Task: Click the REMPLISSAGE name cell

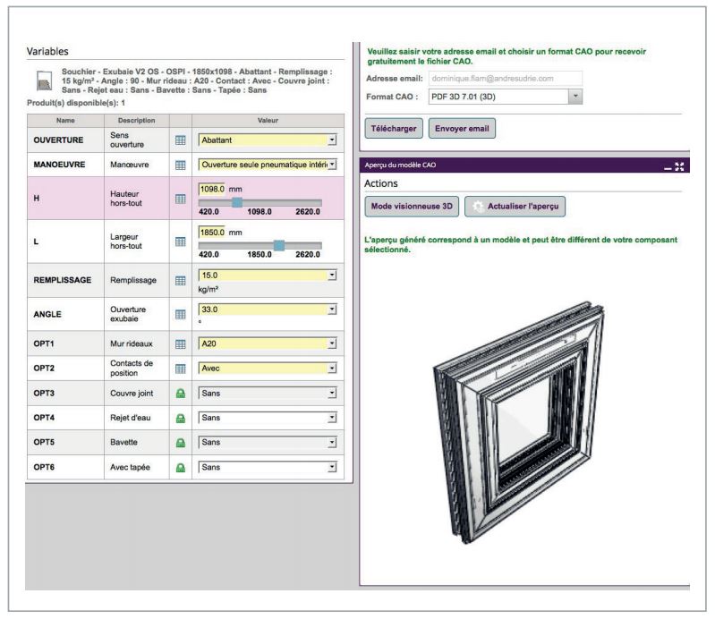Action: tap(65, 280)
